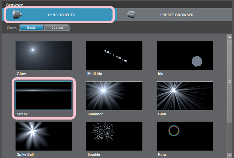
Task: Click the lens icon in Lens Objects tab
Action: 17,15
